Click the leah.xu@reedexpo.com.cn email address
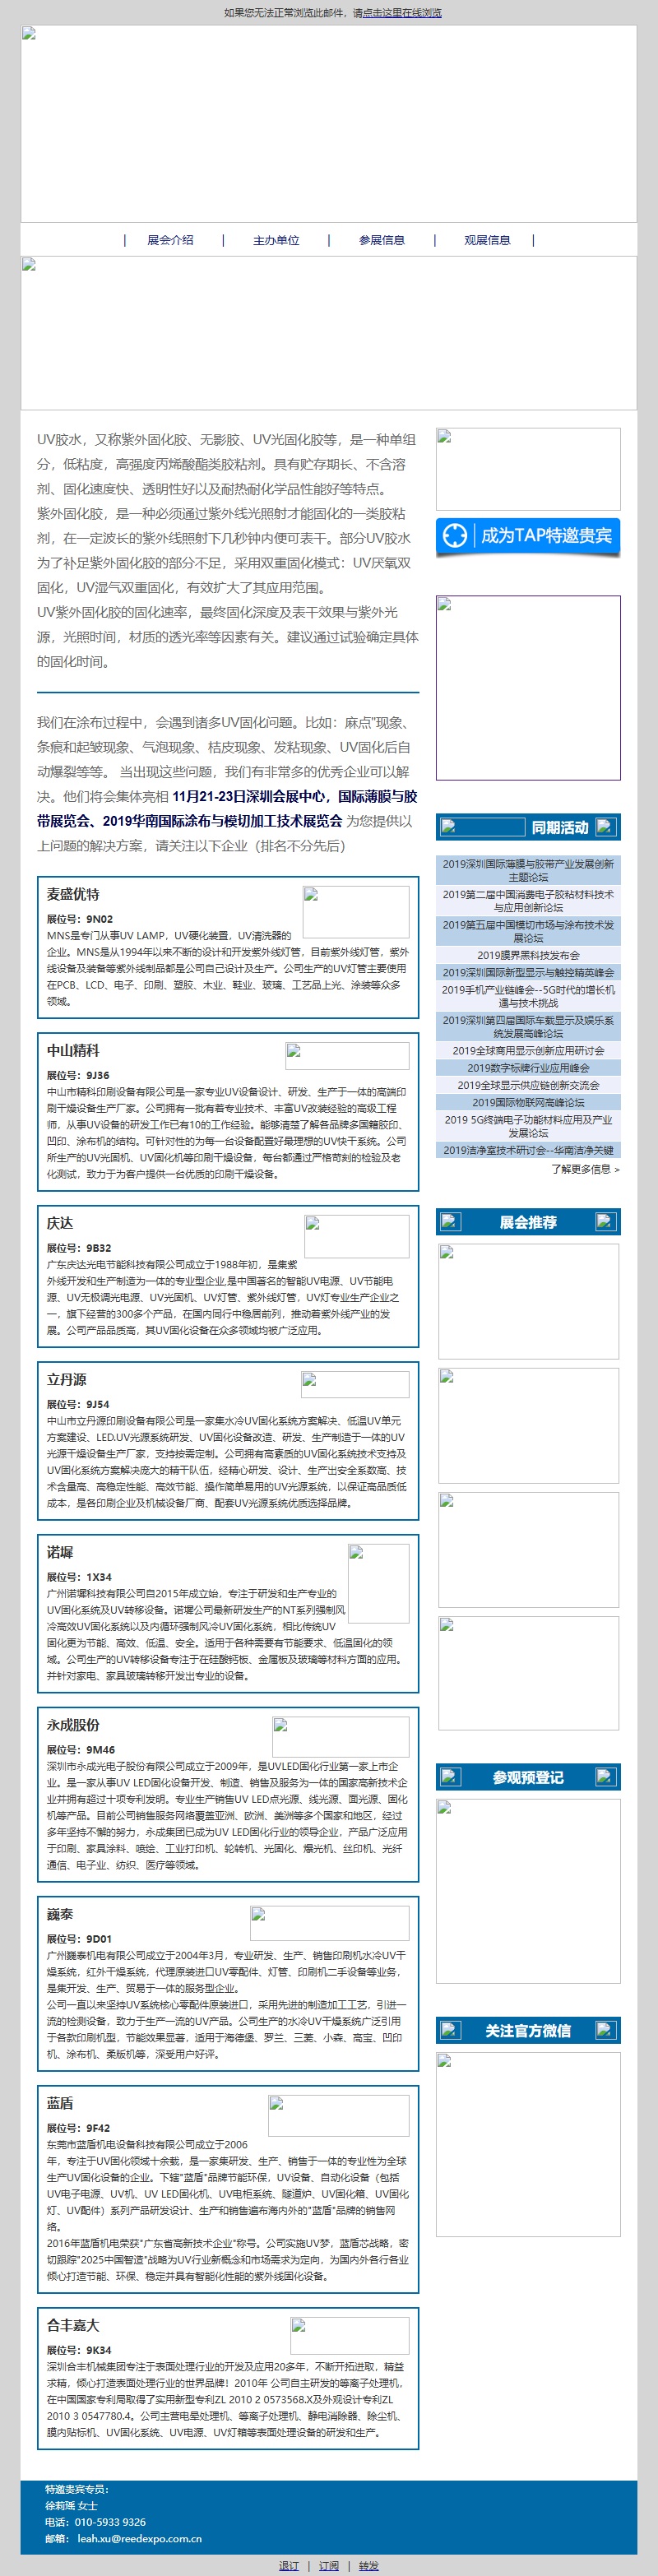The height and width of the screenshot is (2576, 658). click(140, 2538)
